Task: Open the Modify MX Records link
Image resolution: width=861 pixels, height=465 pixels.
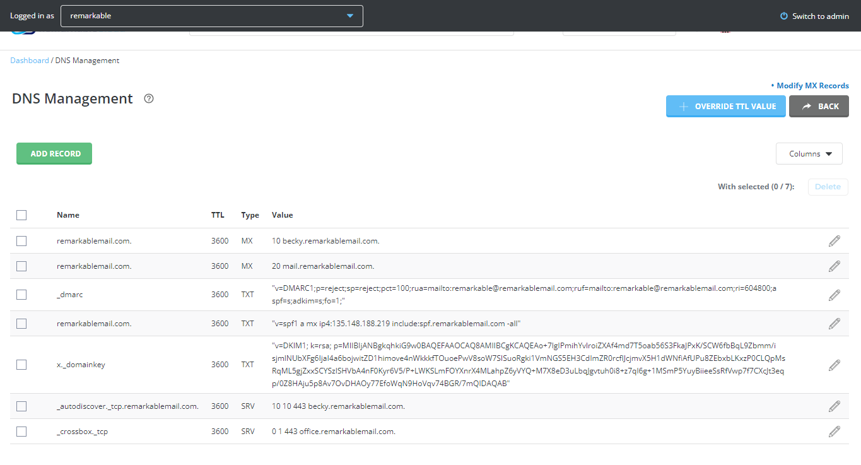Action: click(x=812, y=86)
